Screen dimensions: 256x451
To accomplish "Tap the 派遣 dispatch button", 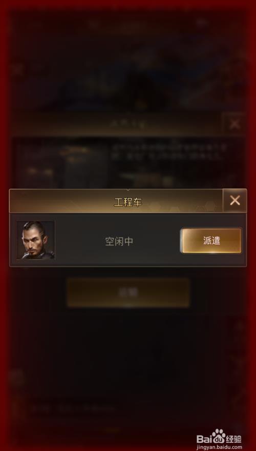I will (x=211, y=241).
